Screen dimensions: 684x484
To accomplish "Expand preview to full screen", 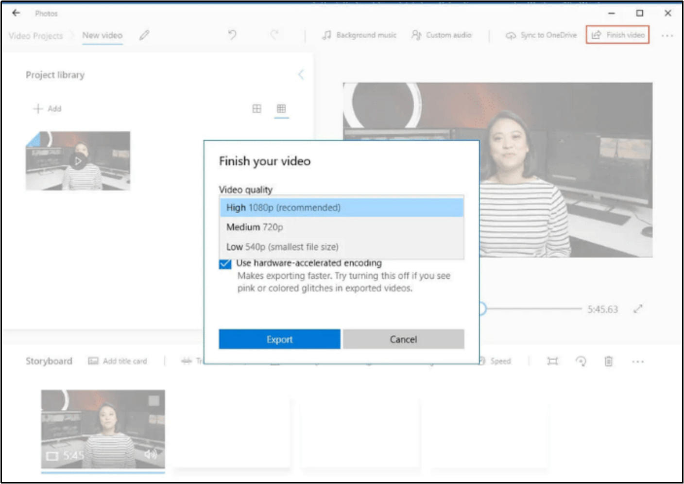I will click(638, 309).
